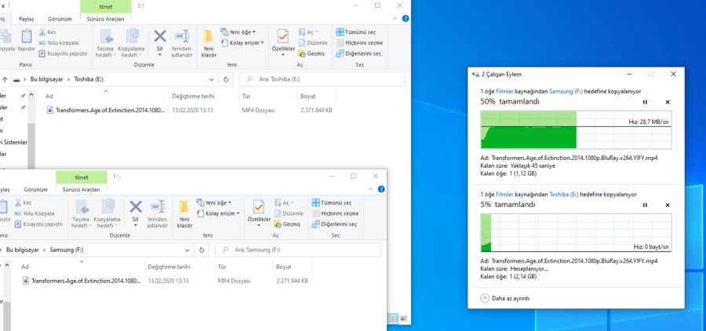The height and width of the screenshot is (331, 706).
Task: Create Yeni klasör in F: window
Action: (184, 214)
